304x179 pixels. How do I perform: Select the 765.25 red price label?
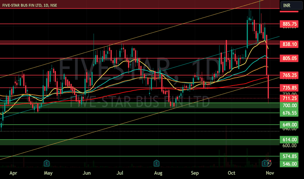click(289, 75)
